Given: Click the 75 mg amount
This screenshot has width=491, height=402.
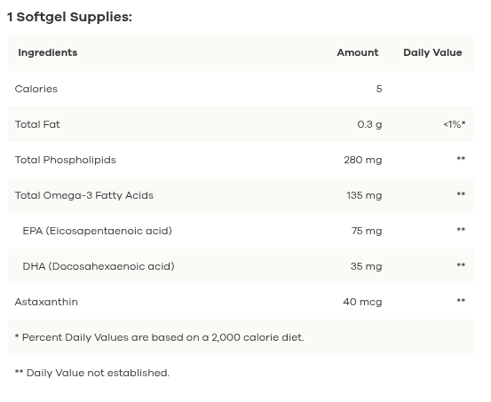Looking at the screenshot, I should (x=367, y=231).
